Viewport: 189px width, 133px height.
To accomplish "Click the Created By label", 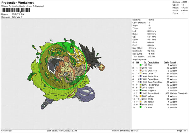I will [7, 131].
